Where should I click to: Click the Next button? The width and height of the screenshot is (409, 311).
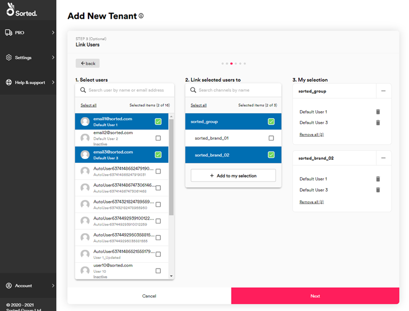315,296
